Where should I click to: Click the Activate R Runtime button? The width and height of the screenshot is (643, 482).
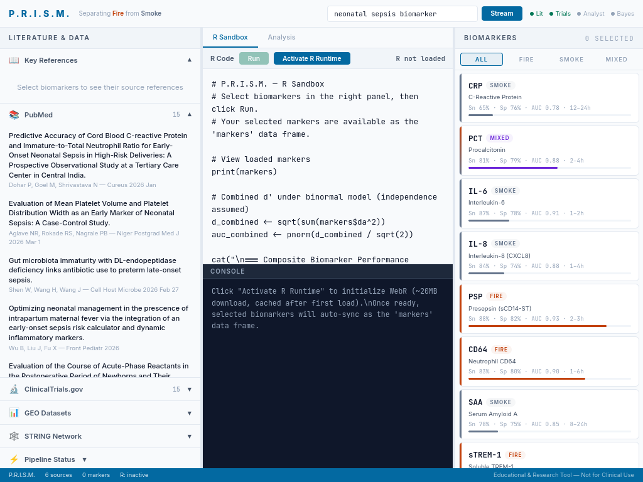pyautogui.click(x=312, y=58)
